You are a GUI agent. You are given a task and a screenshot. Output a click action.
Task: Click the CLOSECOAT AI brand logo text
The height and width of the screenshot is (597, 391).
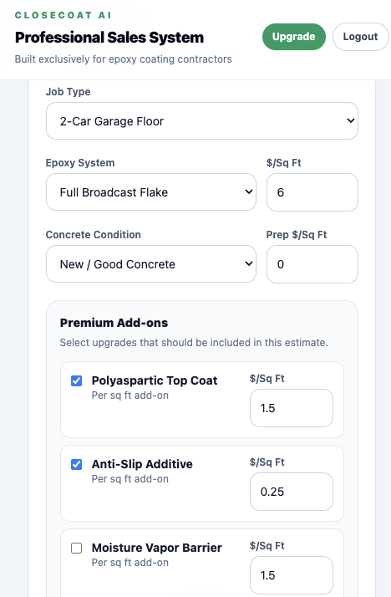point(63,15)
